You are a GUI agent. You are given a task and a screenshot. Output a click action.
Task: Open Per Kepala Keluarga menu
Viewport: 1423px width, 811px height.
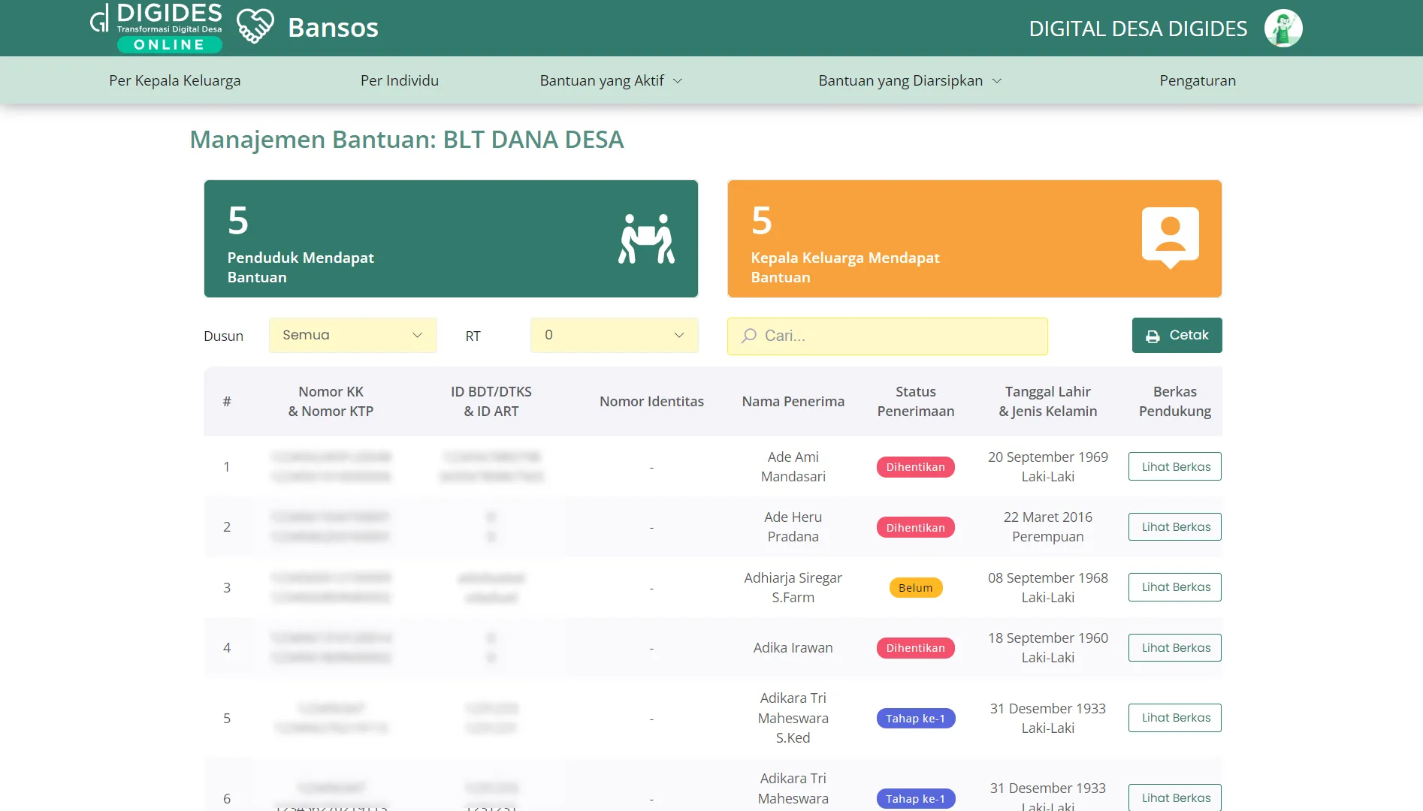pos(174,80)
